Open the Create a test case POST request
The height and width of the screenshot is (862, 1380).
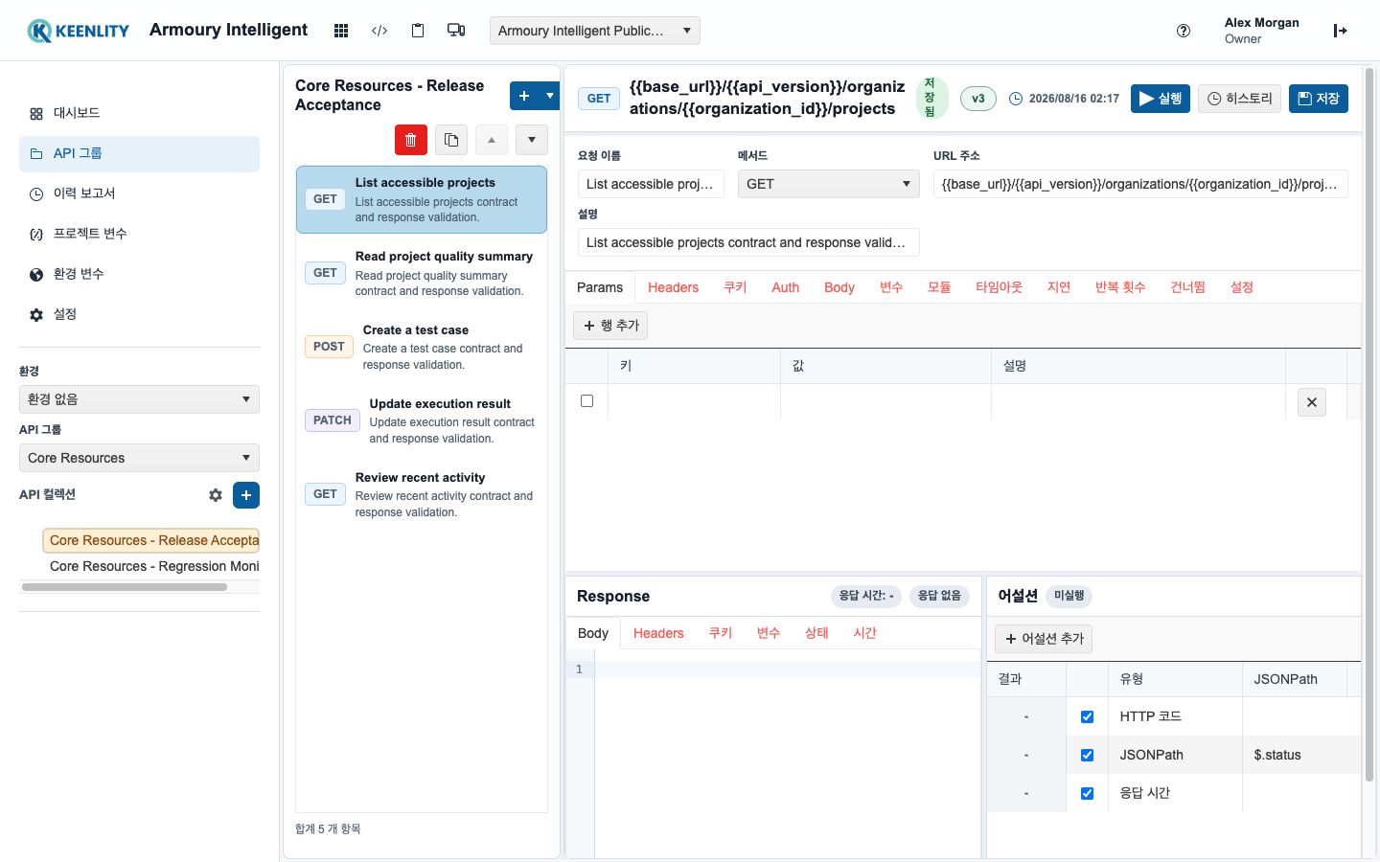coord(422,347)
